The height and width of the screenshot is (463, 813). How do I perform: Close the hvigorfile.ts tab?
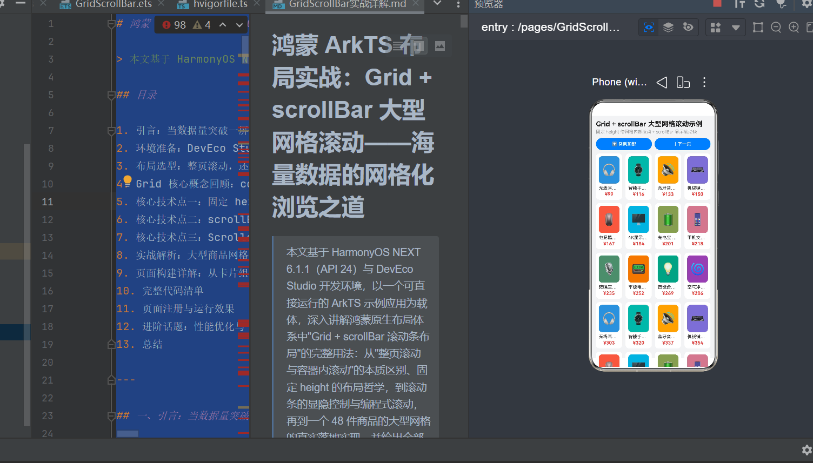point(257,4)
